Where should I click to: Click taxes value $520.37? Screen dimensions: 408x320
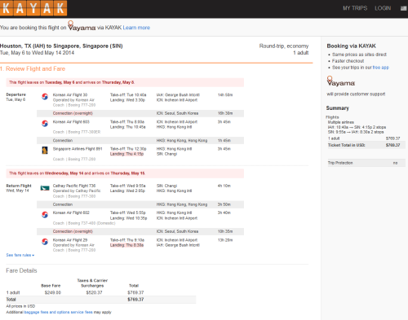tap(94, 292)
